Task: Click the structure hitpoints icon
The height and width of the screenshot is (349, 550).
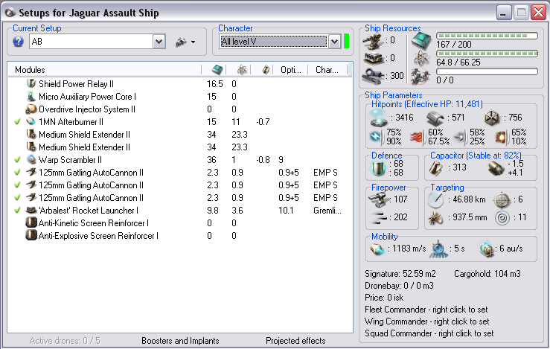Action: 492,118
